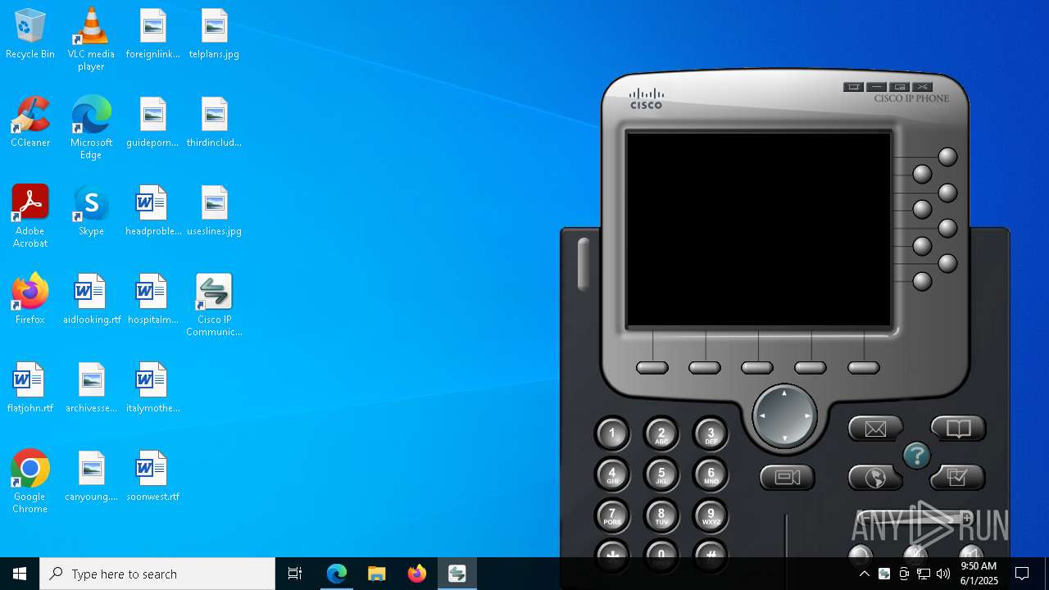Dial digit 8 TUV on the keypad
1049x590 pixels.
point(661,515)
